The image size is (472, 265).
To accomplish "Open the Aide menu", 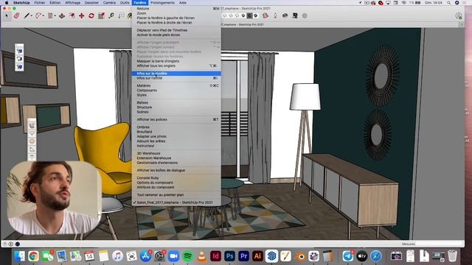I will (x=182, y=3).
